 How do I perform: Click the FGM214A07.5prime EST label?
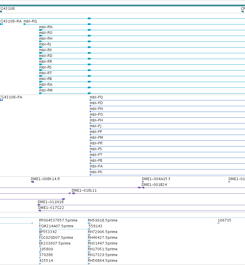tap(56, 226)
